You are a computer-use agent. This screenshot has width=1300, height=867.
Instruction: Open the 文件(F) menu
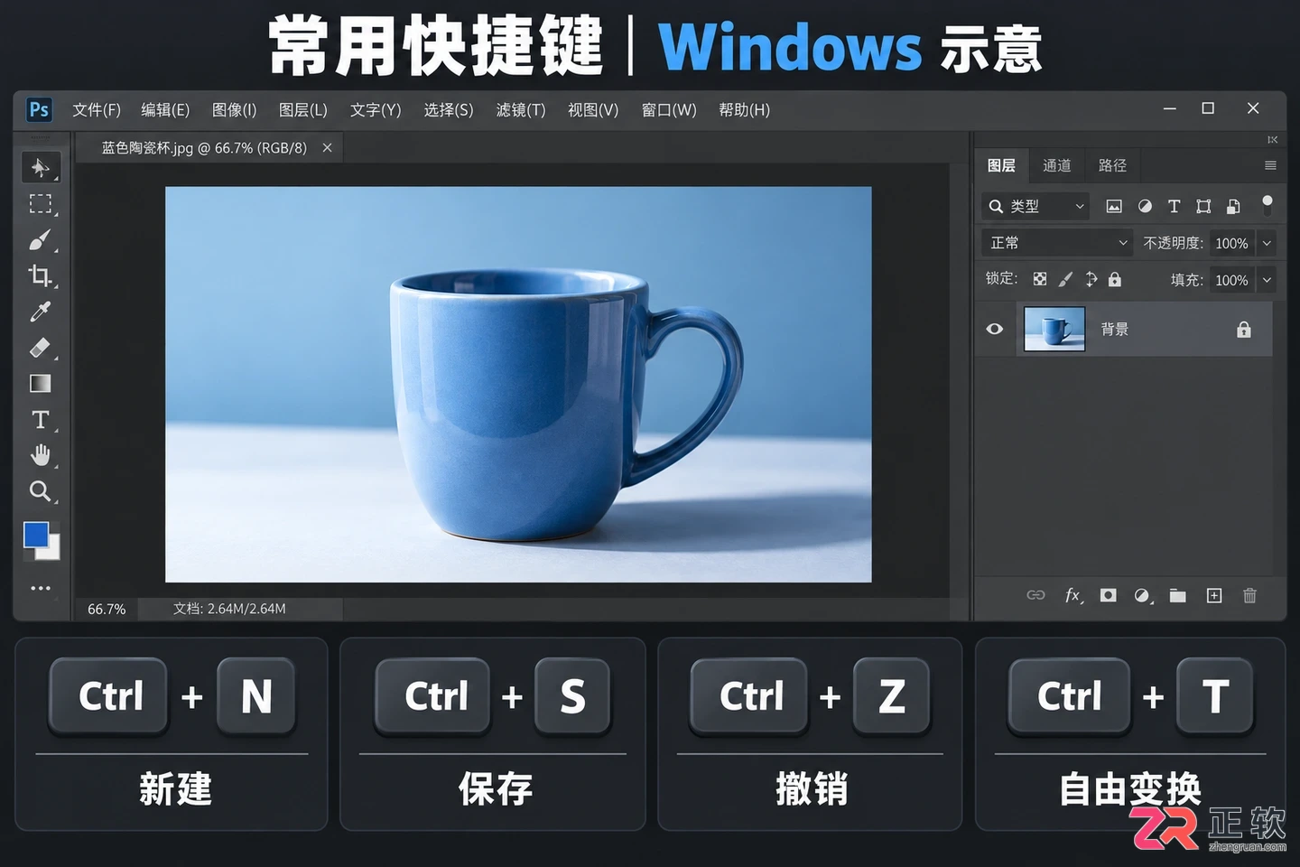[97, 109]
